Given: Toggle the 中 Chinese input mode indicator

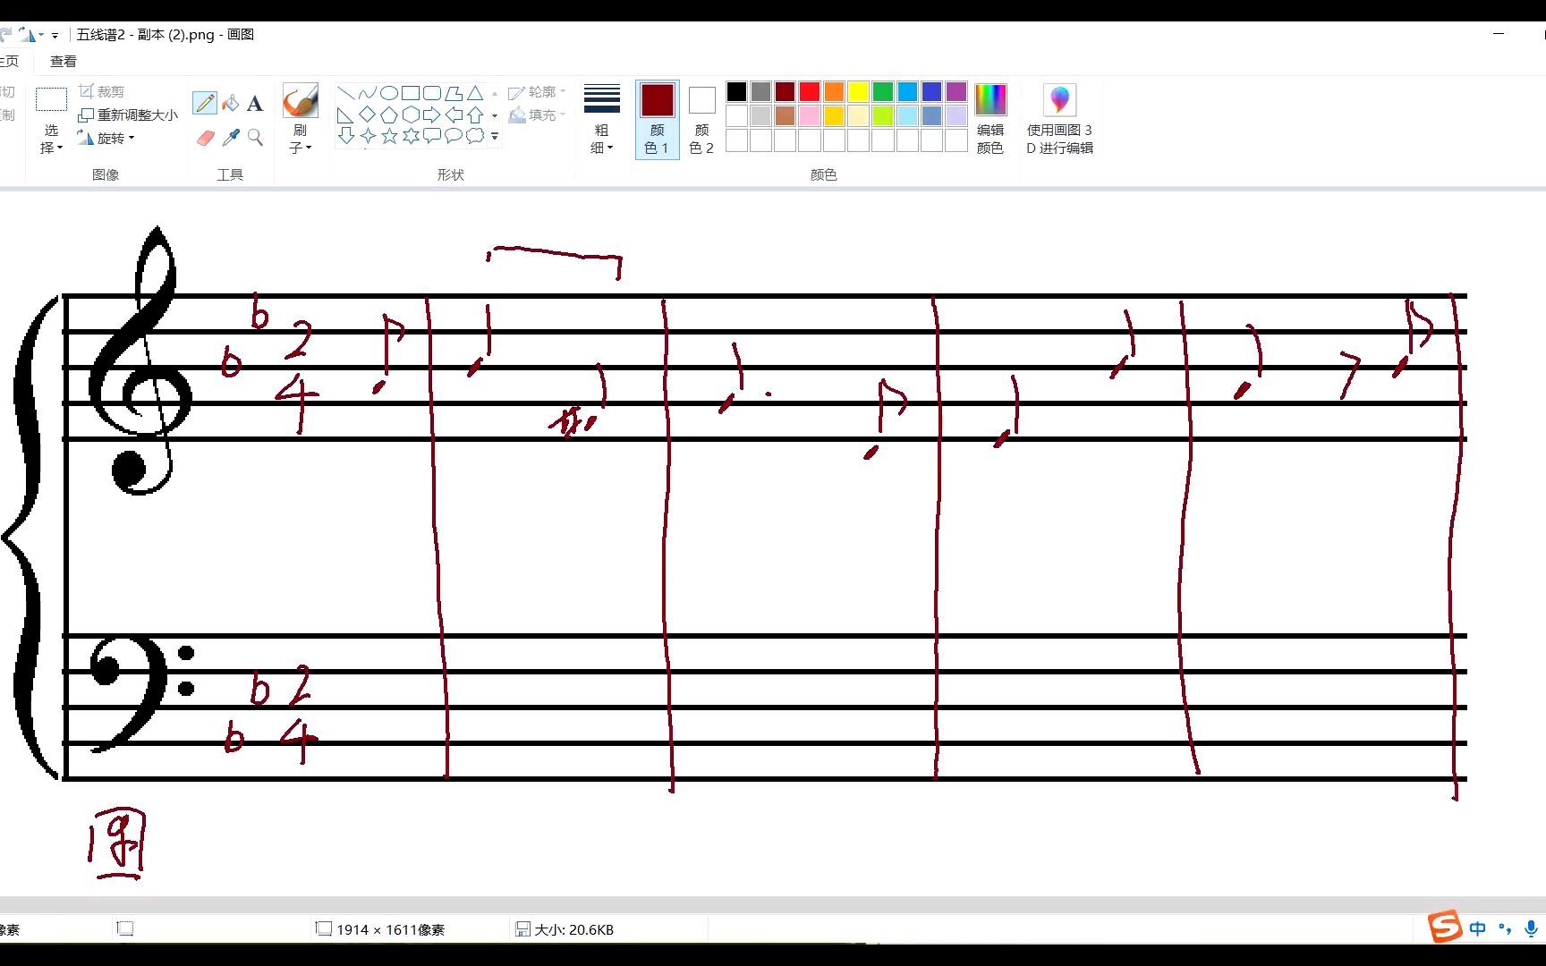Looking at the screenshot, I should [1477, 928].
